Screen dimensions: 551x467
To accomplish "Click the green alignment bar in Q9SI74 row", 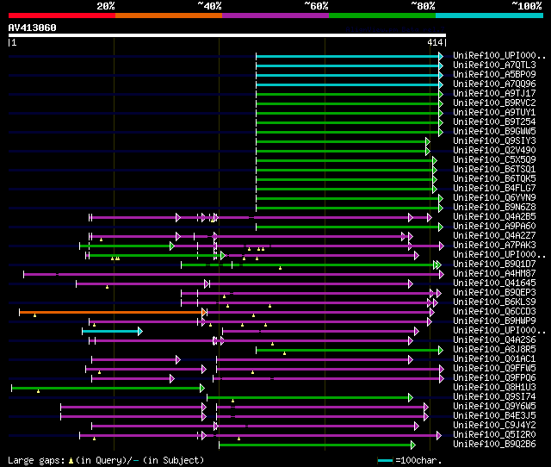I will [310, 398].
